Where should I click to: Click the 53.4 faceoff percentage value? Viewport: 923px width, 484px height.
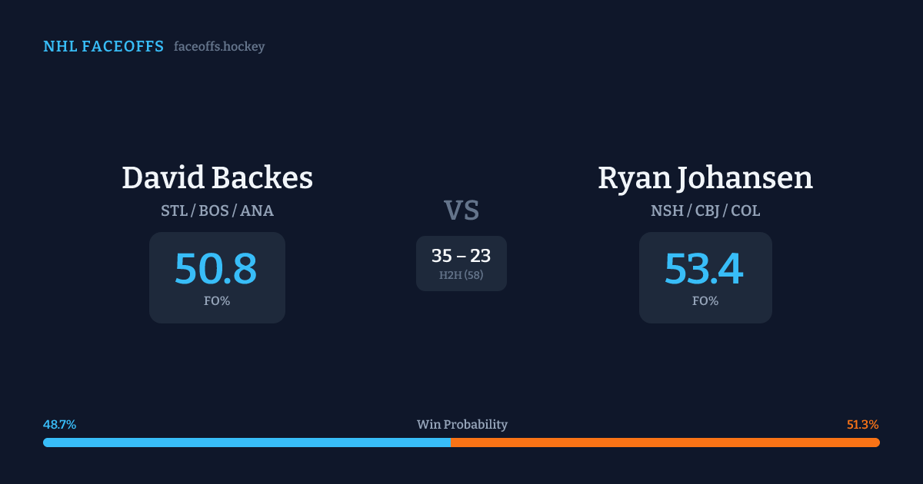[705, 269]
